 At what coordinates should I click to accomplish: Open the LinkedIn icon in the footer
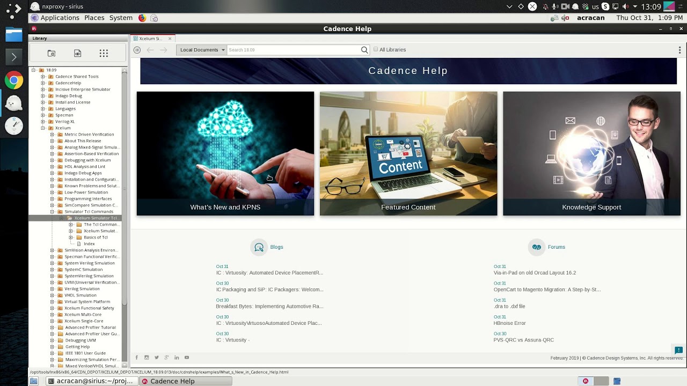click(177, 358)
